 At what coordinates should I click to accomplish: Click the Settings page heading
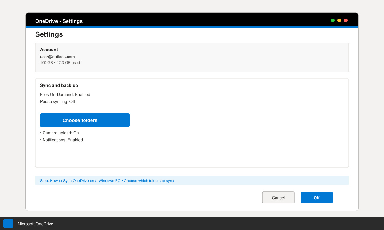click(x=49, y=34)
